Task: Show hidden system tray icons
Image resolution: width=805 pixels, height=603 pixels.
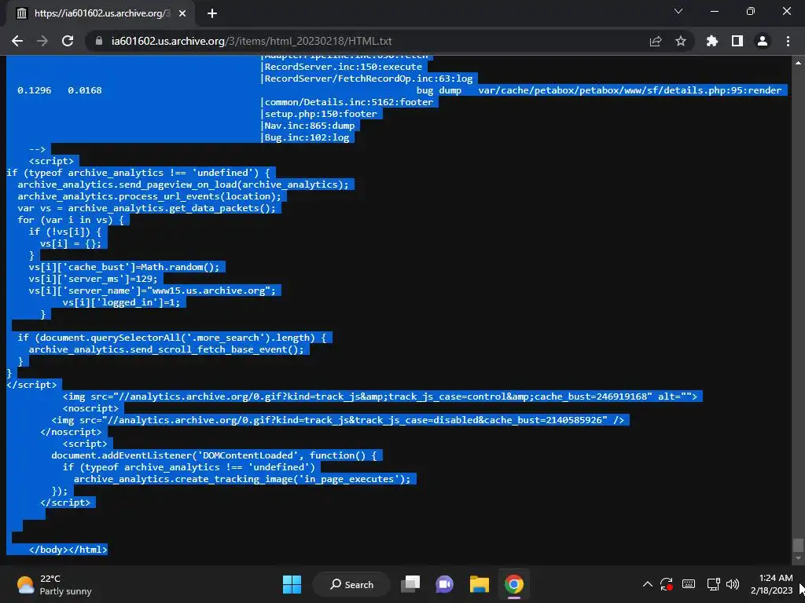Action: tap(648, 584)
